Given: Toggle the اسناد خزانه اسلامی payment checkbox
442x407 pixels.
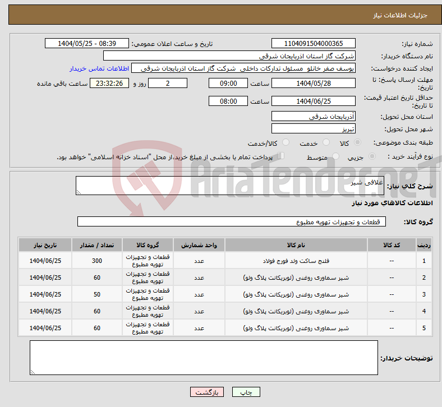Looking at the screenshot, I should [x=282, y=156].
